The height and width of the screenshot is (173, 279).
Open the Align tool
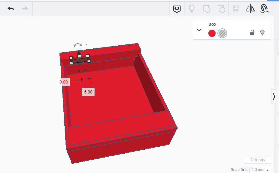click(x=236, y=8)
